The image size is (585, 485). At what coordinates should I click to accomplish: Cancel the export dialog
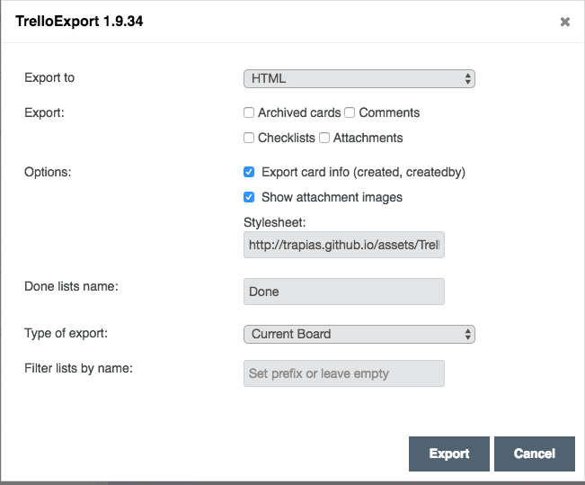tap(534, 454)
